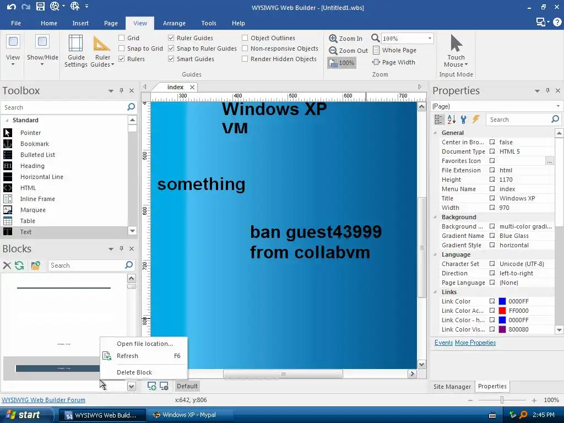Screen dimensions: 564x423
Task: Click Zoom In
Action: tap(346, 39)
